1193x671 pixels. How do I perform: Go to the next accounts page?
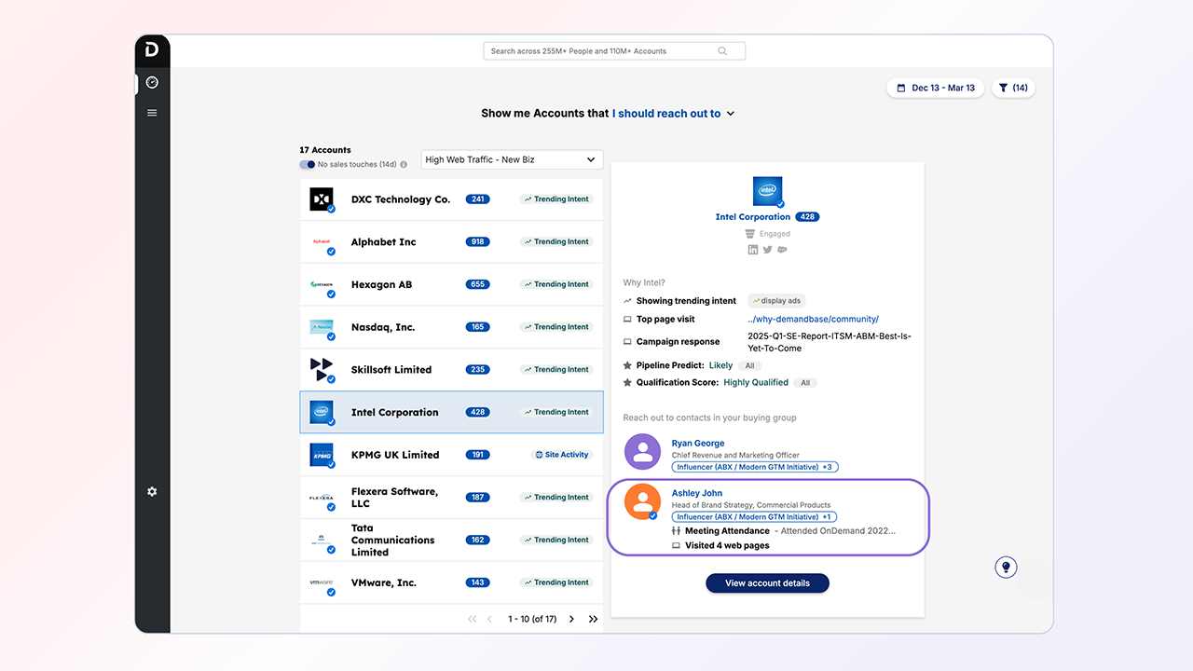tap(571, 619)
